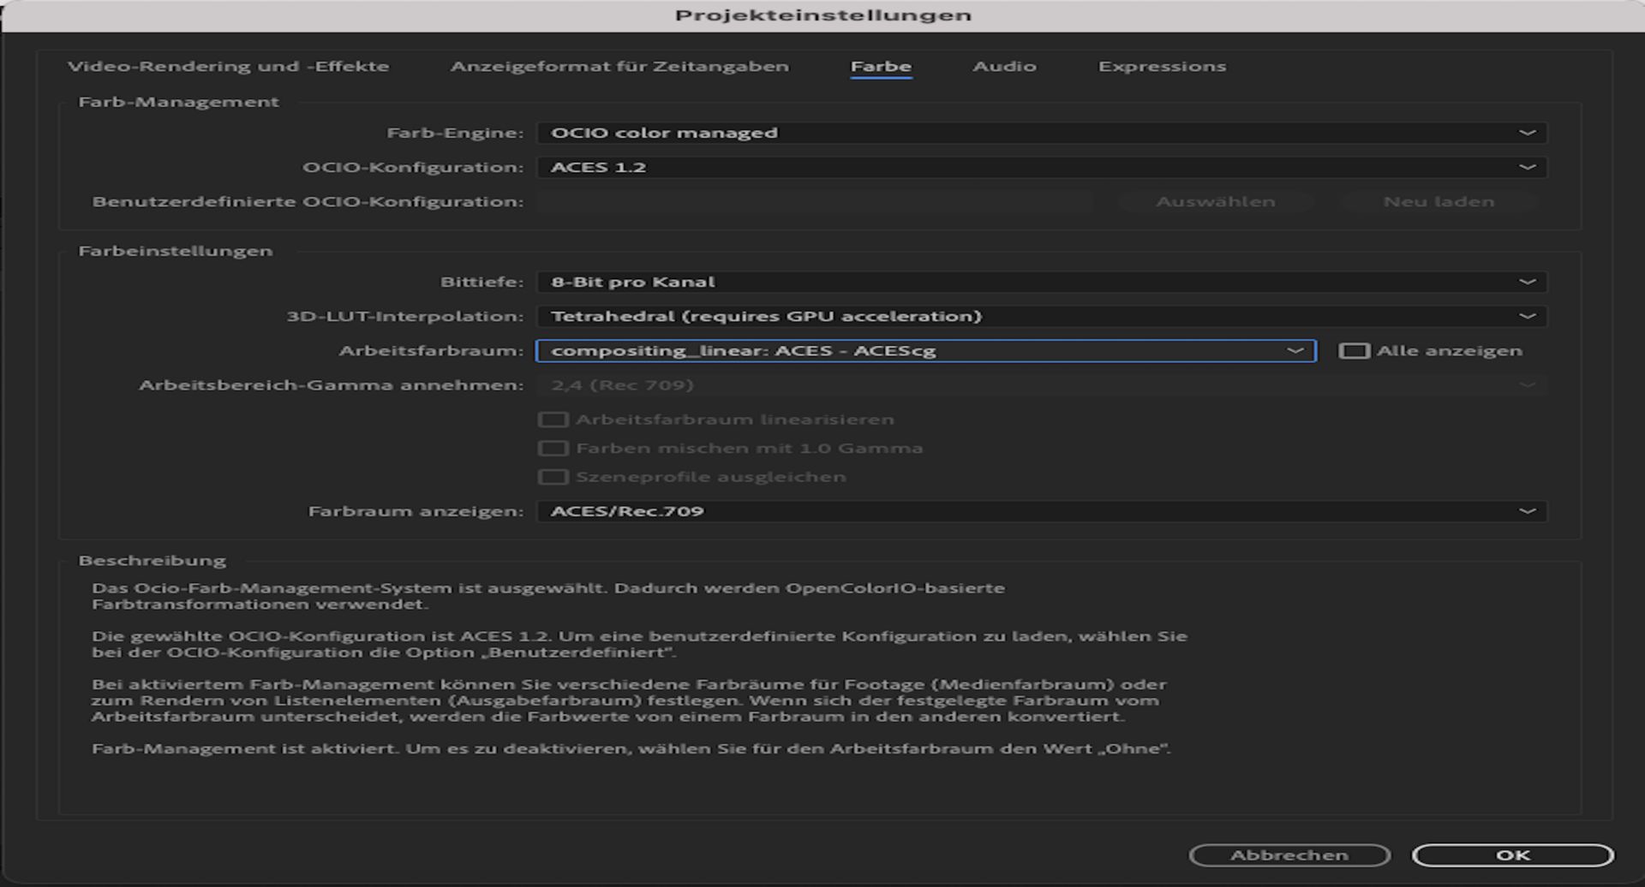Click the Farbeinstellungen section heading
Image resolution: width=1645 pixels, height=887 pixels.
(175, 251)
